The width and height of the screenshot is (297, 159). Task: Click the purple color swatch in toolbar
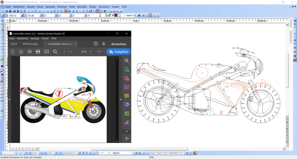tap(115, 16)
